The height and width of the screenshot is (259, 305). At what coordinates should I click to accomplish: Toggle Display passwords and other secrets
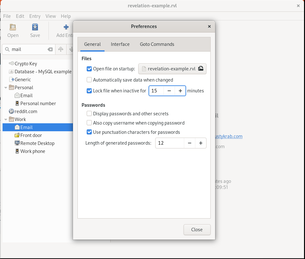coord(89,114)
